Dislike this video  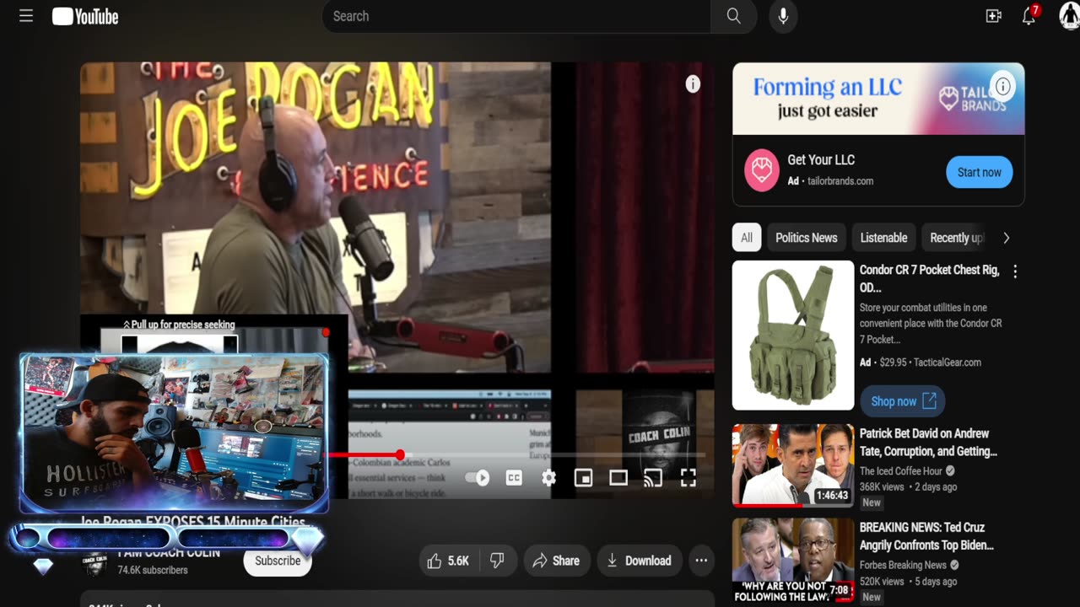click(497, 561)
